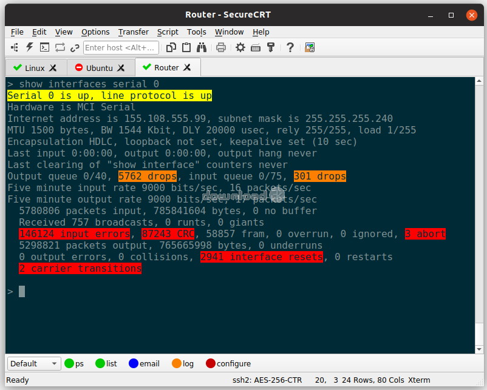Click the Copy toolbar icon
Viewport: 487px width, 390px height.
click(171, 47)
